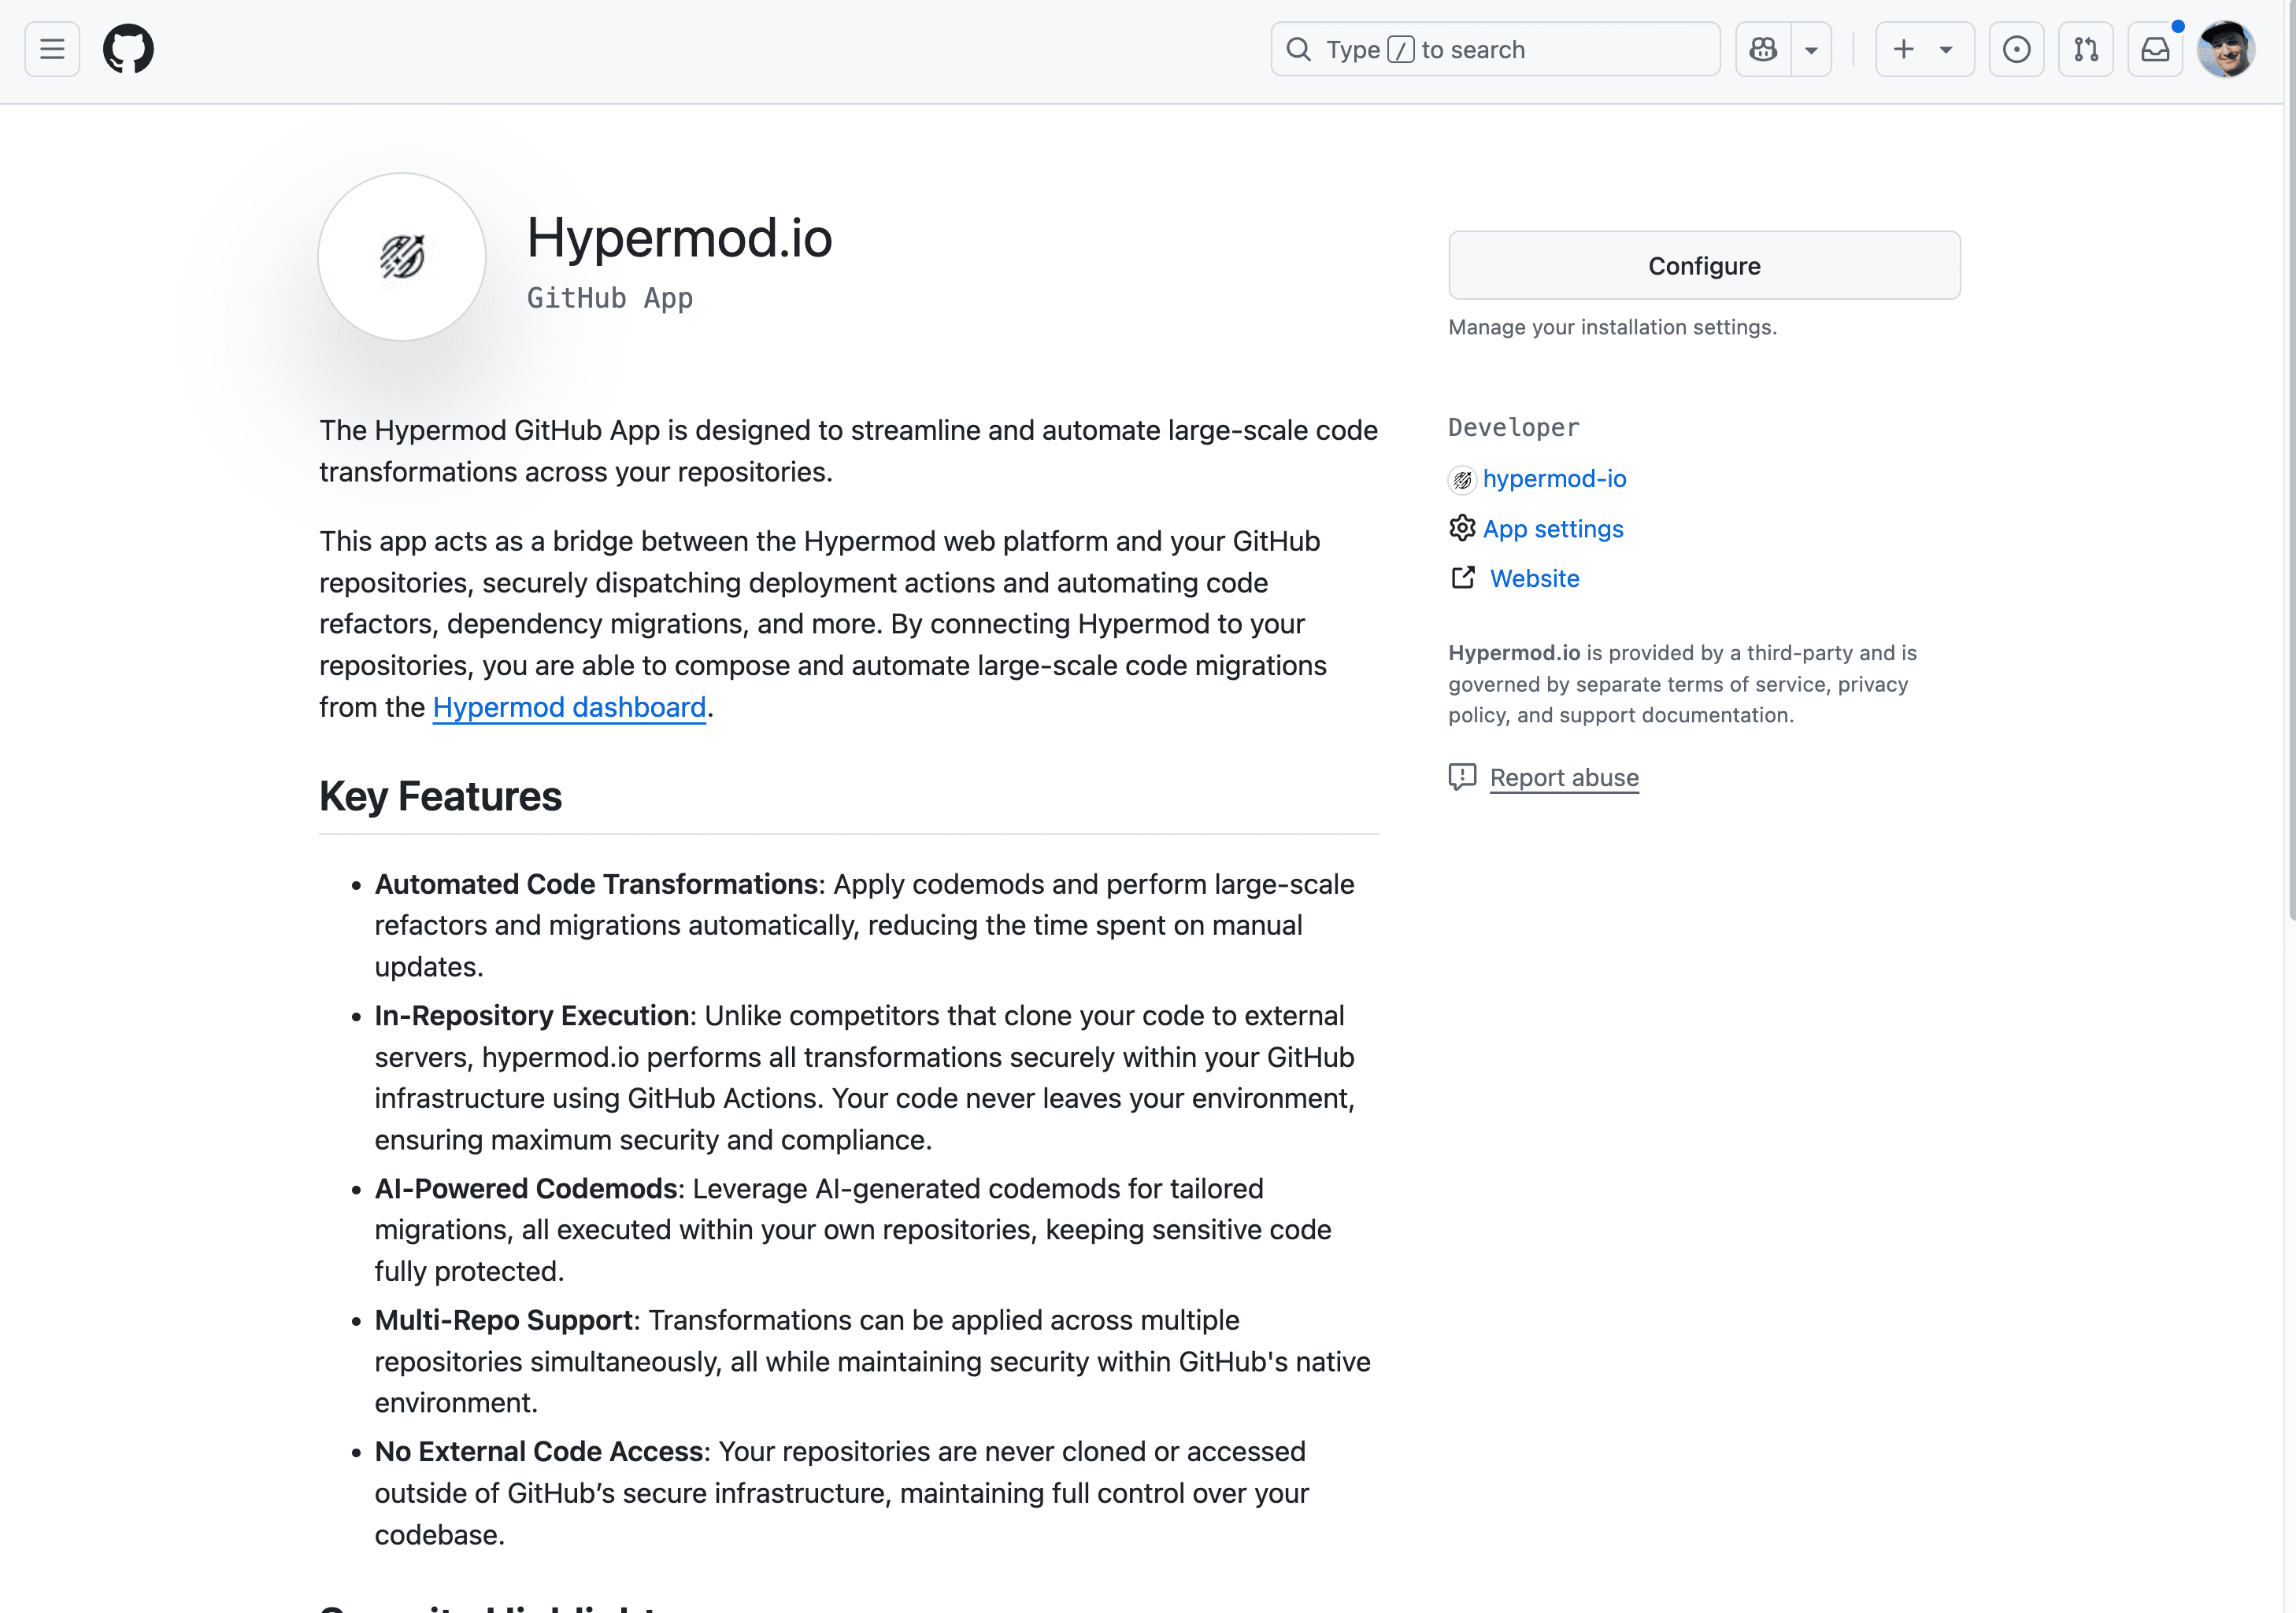This screenshot has height=1613, width=2296.
Task: Open the hamburger navigation menu
Action: pyautogui.click(x=52, y=49)
